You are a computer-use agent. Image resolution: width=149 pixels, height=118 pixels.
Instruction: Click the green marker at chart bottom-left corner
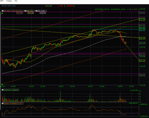[2, 84]
